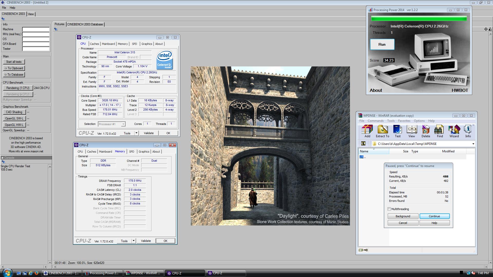Open the Commands menu in WinRAR

(375, 121)
